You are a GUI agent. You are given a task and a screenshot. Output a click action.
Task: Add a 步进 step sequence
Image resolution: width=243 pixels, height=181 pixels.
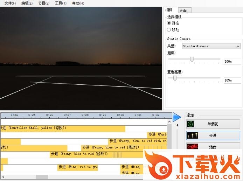[x=213, y=135]
